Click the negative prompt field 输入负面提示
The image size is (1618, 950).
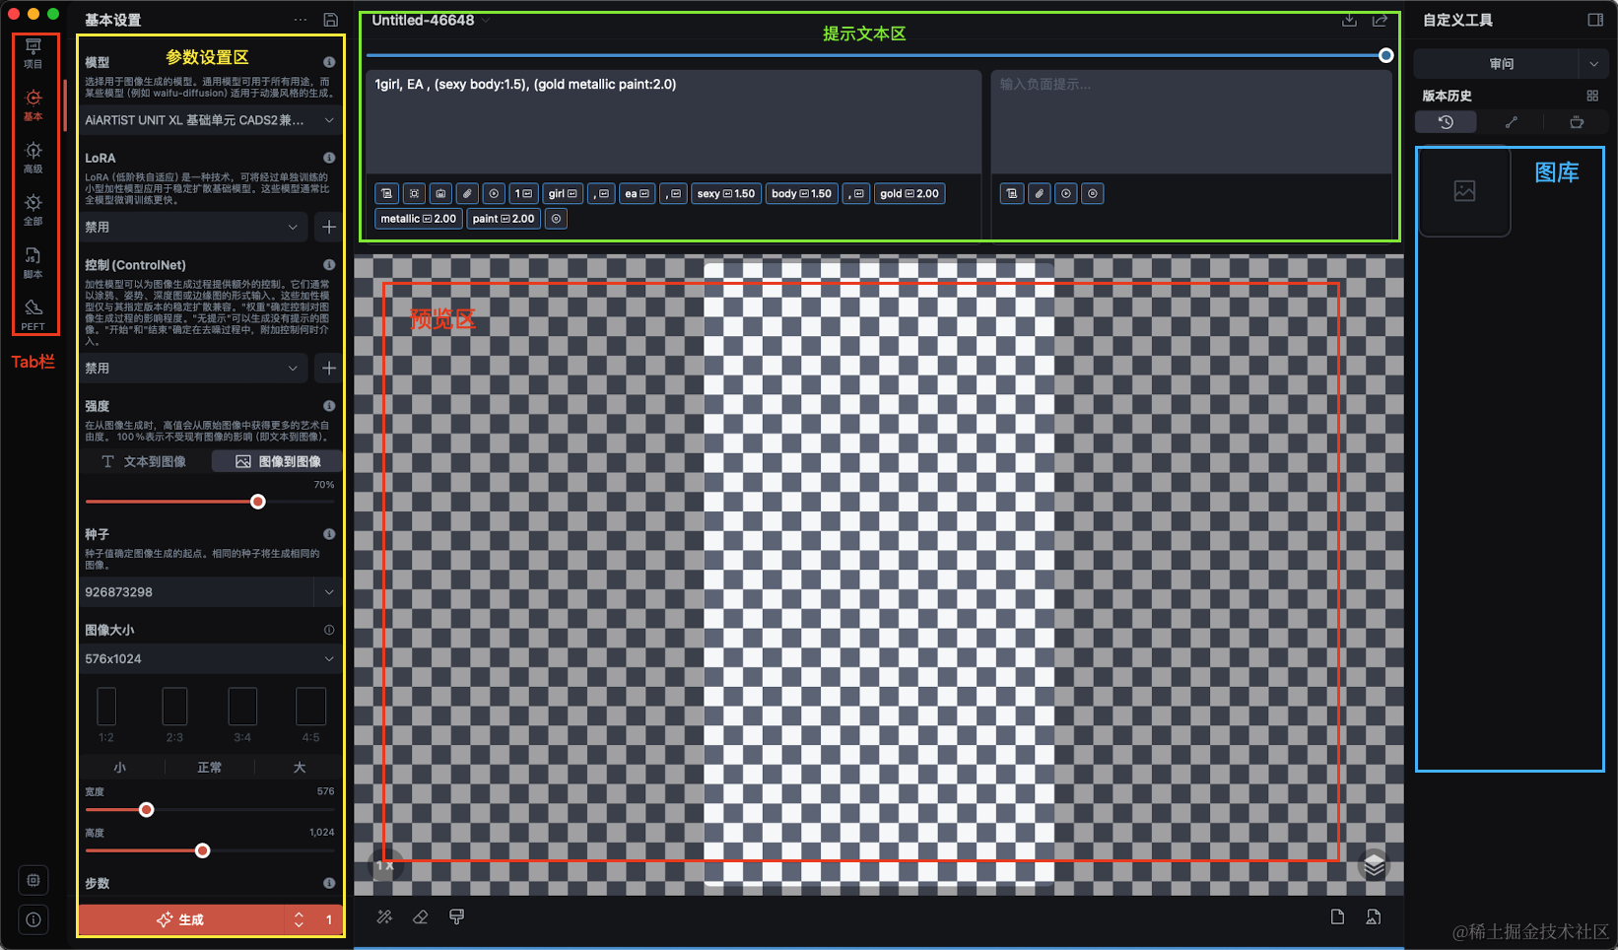point(1190,120)
